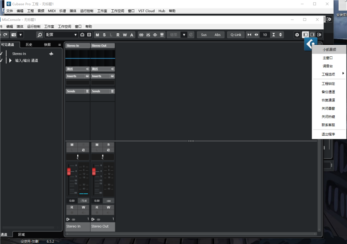The width and height of the screenshot is (347, 244).
Task: Click the narrow channel width arrows icon
Action: [249, 35]
